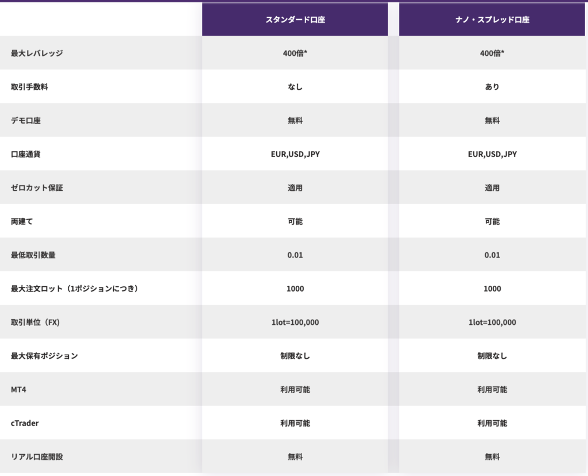
Task: Select the 取引手数料 row label
Action: point(29,87)
